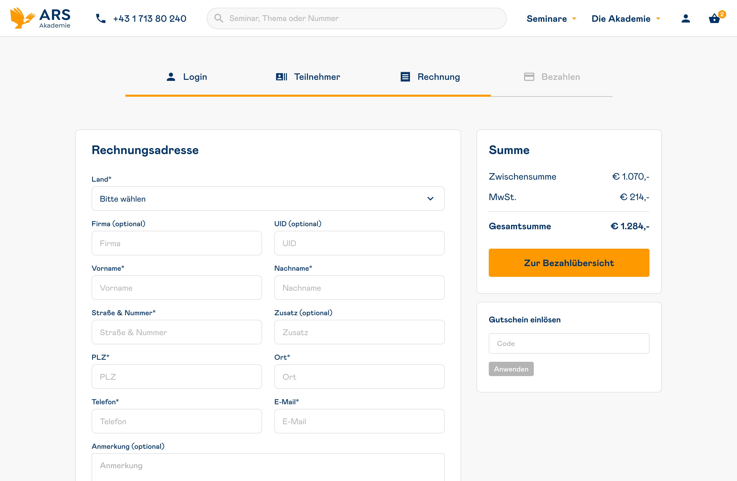Click the person icon at Login step
The height and width of the screenshot is (481, 737).
(x=171, y=77)
